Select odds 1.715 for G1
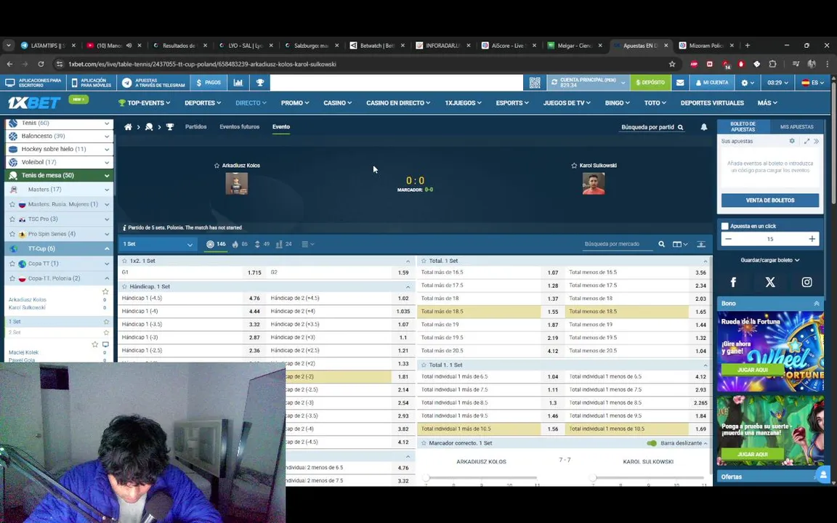Screen dimensions: 837x523 coord(254,272)
